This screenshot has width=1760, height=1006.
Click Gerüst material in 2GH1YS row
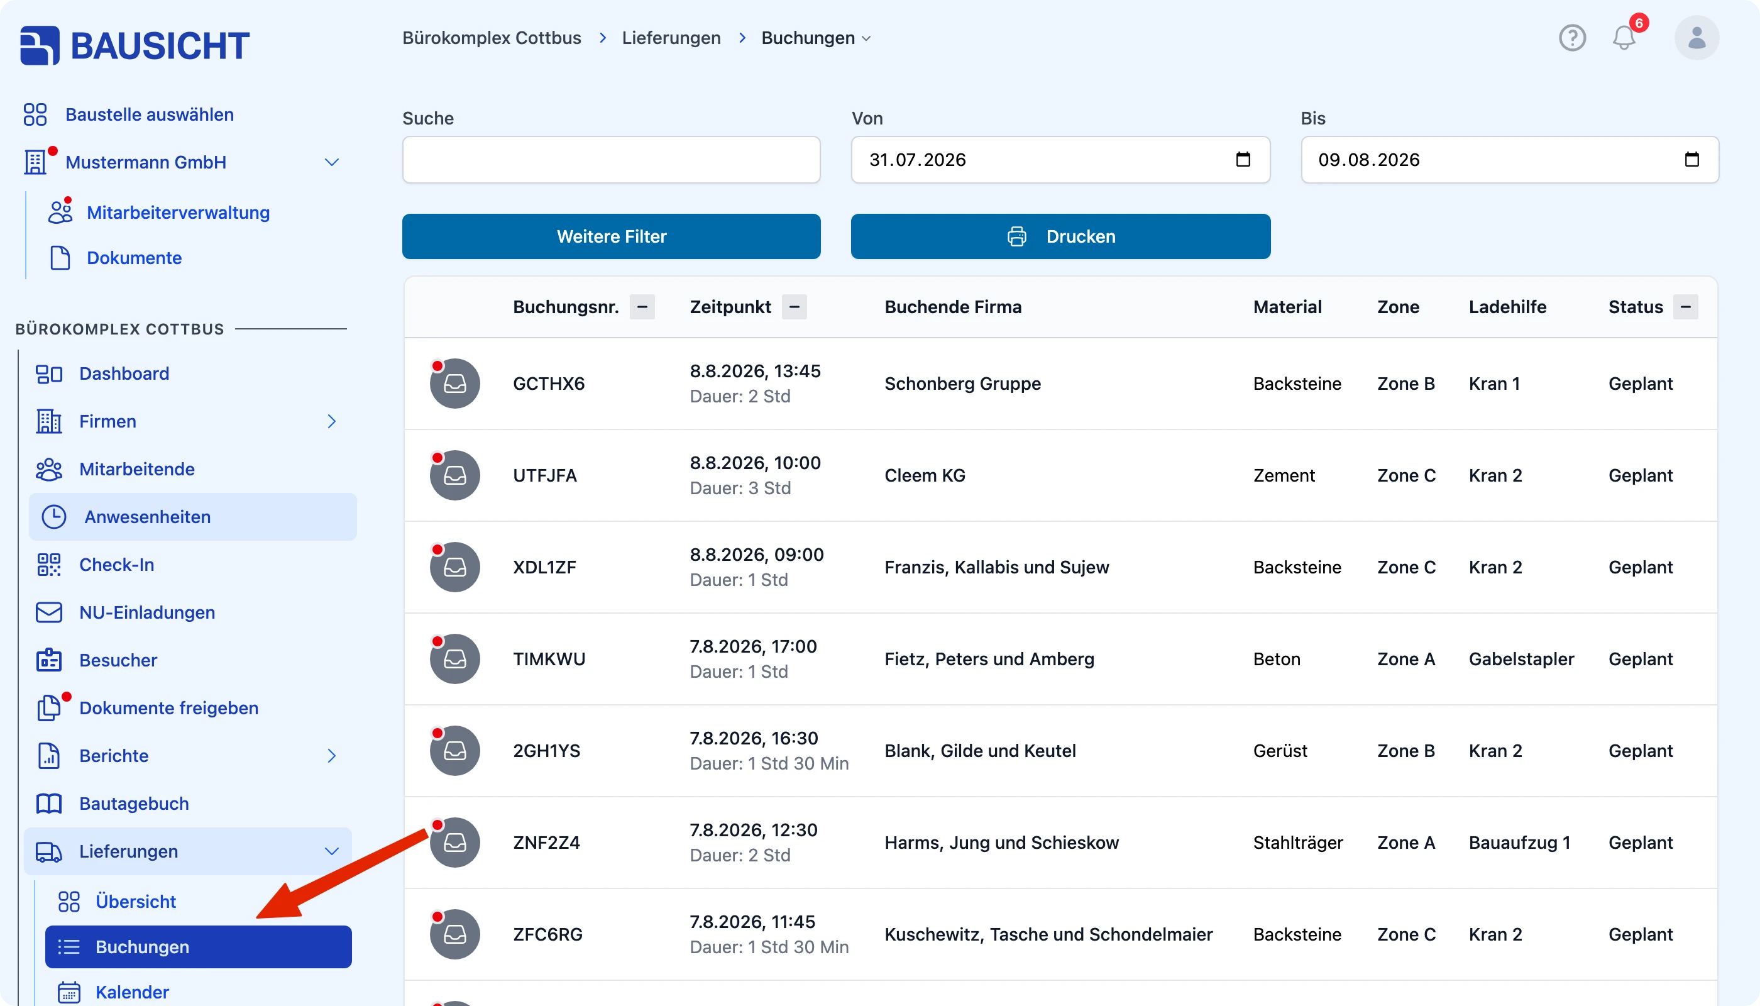[x=1280, y=750]
